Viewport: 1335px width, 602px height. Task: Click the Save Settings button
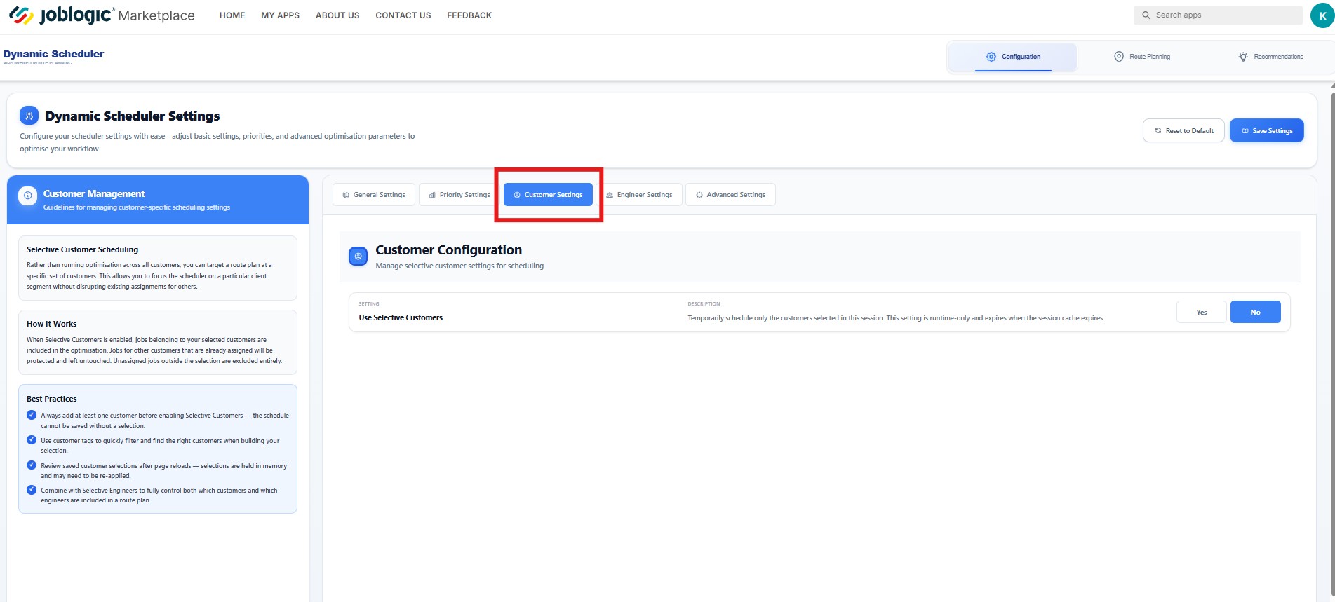[x=1267, y=130]
